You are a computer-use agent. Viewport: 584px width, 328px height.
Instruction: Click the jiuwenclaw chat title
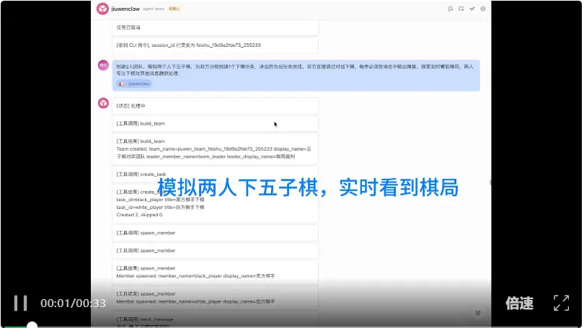(x=125, y=9)
